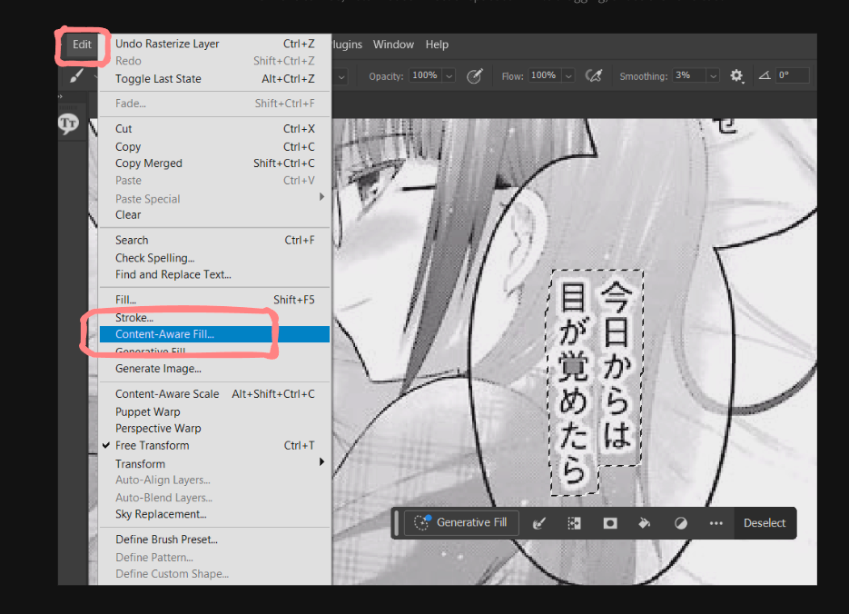
Task: Open the Edit menu
Action: [x=83, y=45]
